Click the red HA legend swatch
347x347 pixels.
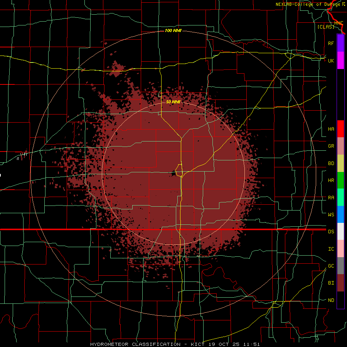tap(340, 129)
